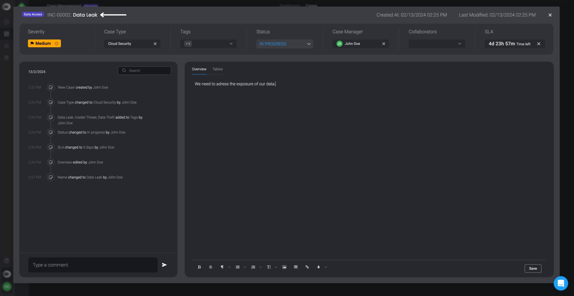Insert a hyperlink in the editor
The width and height of the screenshot is (574, 296).
click(x=307, y=267)
